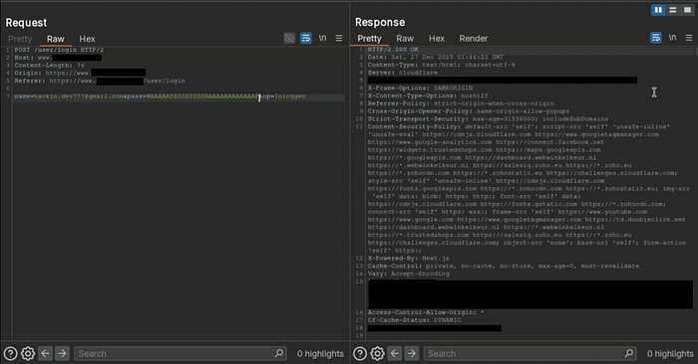Open help icon under Request pane
The height and width of the screenshot is (364, 698).
[10, 354]
